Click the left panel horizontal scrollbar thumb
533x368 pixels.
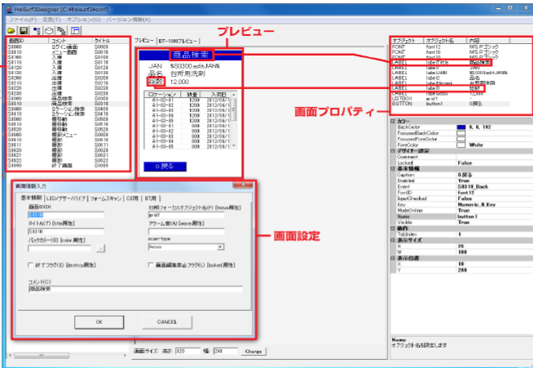point(41,356)
